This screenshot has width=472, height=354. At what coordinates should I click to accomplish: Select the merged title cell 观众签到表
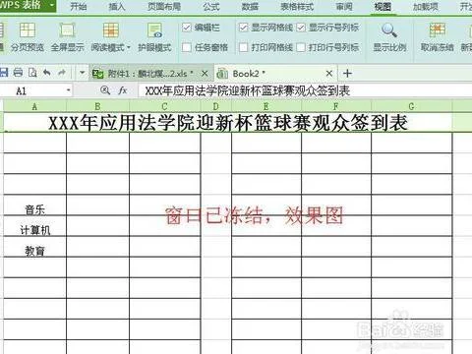click(228, 122)
